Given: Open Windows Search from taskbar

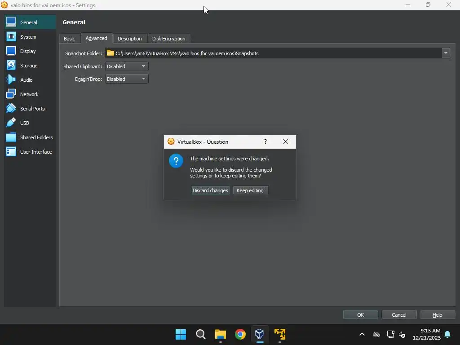Looking at the screenshot, I should 201,334.
